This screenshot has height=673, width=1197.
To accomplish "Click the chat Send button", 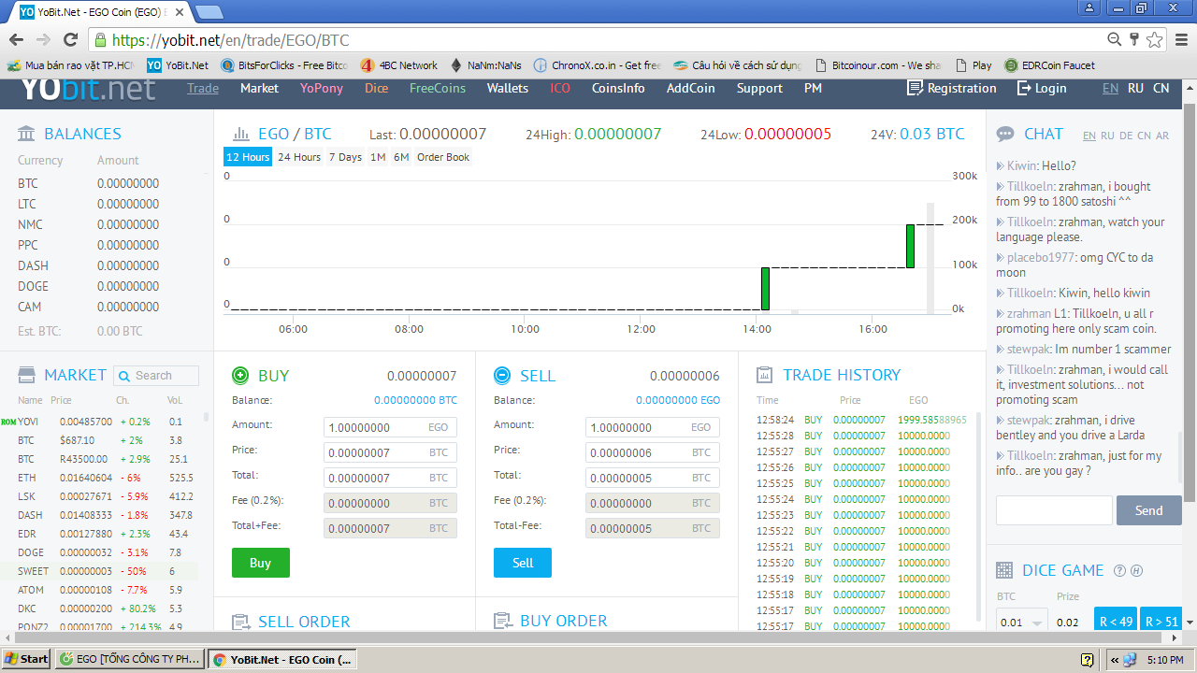I will point(1148,510).
